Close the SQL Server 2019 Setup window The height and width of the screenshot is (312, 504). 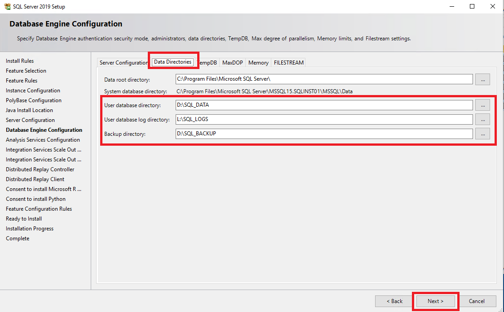click(x=492, y=6)
